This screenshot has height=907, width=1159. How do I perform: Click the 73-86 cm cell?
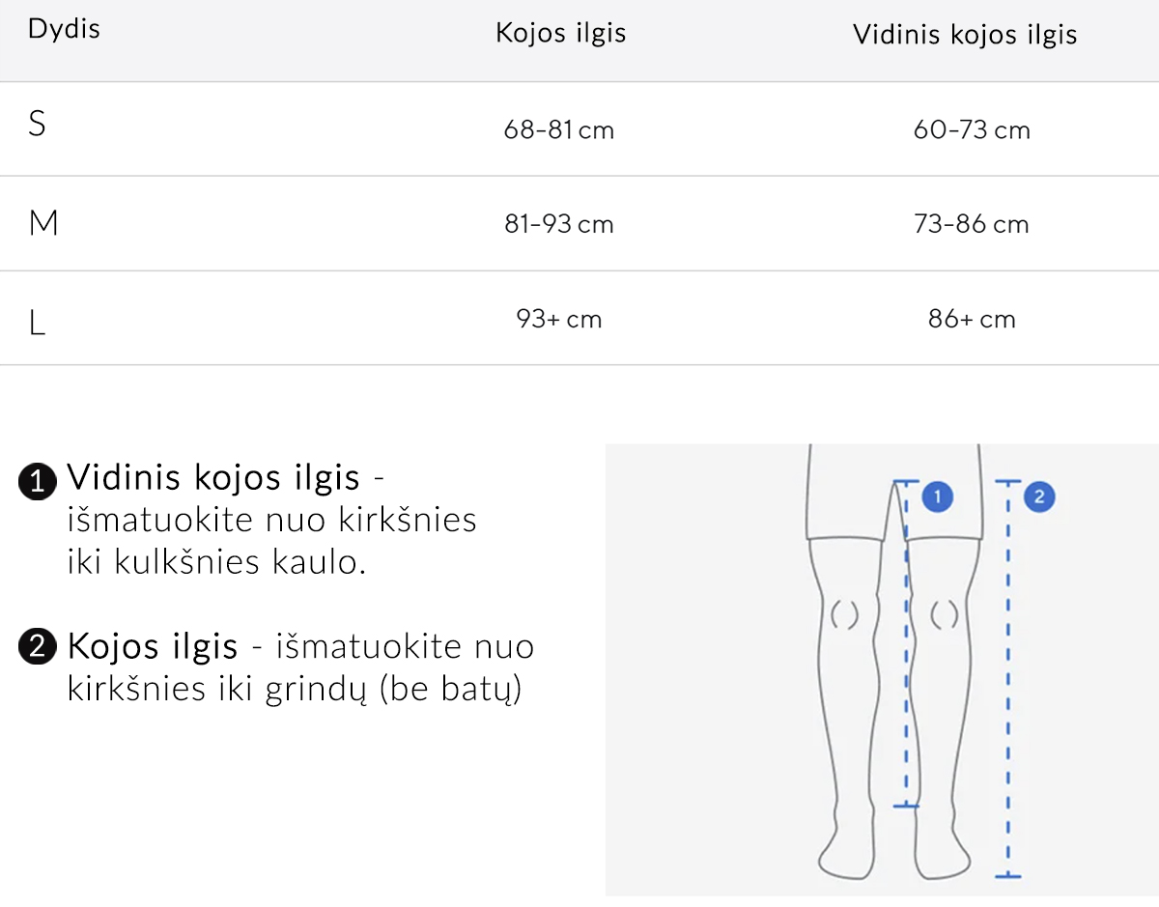click(x=972, y=224)
